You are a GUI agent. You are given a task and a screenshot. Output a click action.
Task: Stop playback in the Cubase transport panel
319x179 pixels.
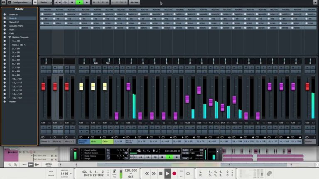162,157
